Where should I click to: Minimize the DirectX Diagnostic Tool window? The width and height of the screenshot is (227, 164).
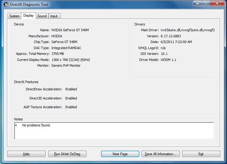[198, 3]
